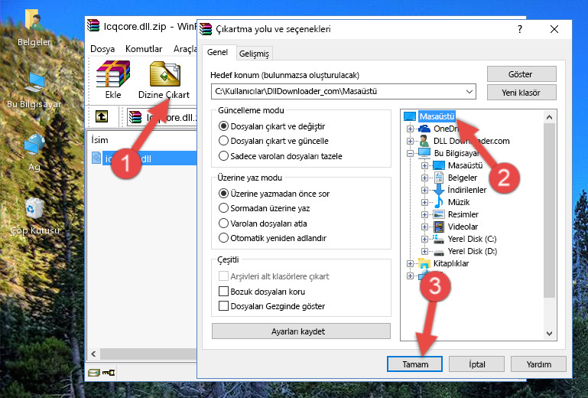Select top-level Masaüstü in folder tree
The width and height of the screenshot is (588, 398).
[437, 116]
